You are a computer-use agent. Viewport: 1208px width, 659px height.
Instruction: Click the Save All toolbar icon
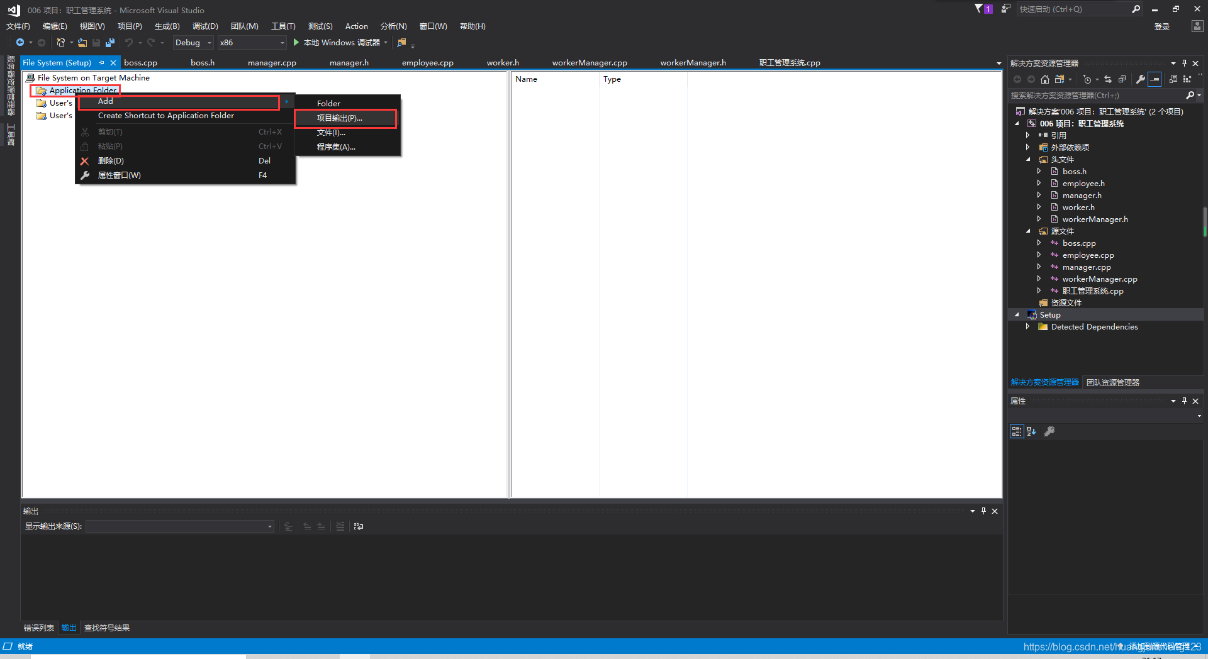[110, 43]
